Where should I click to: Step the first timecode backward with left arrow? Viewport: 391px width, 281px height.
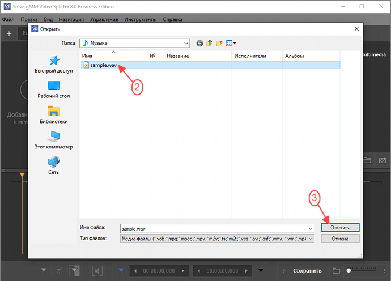(x=135, y=271)
